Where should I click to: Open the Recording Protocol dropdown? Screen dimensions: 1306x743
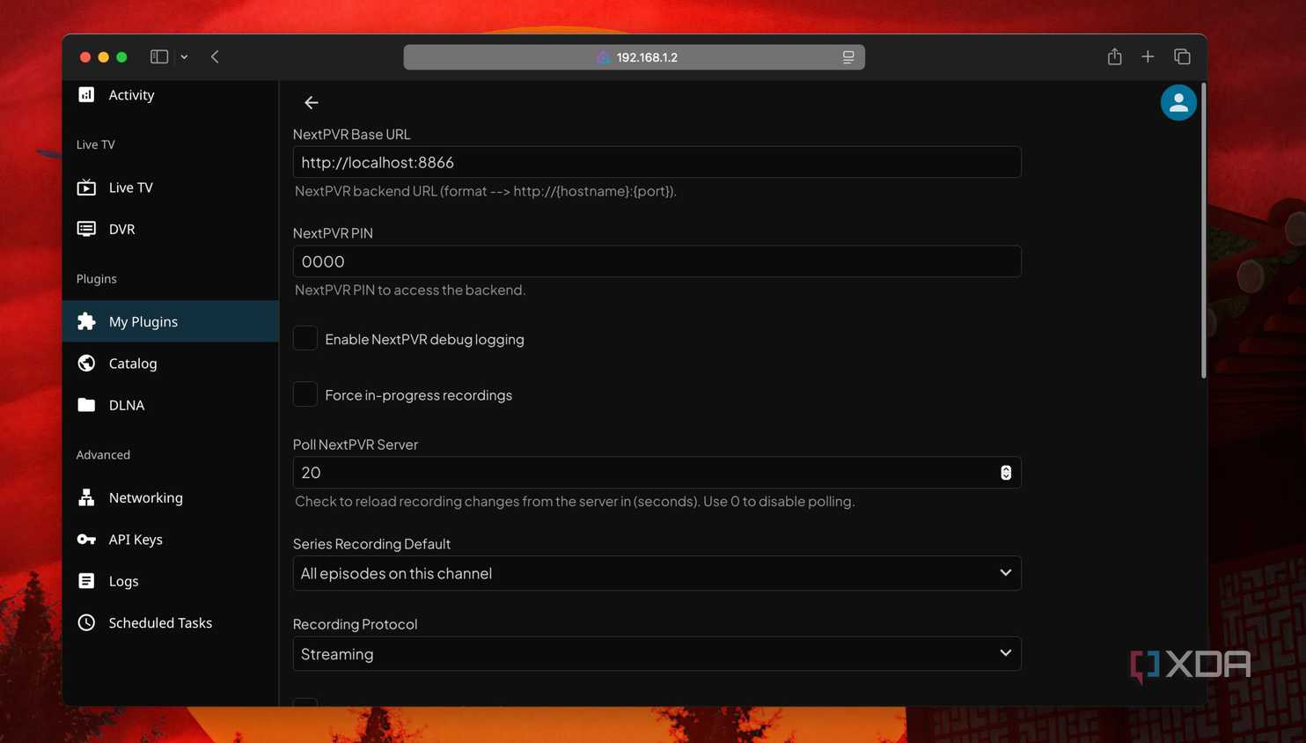pos(657,654)
